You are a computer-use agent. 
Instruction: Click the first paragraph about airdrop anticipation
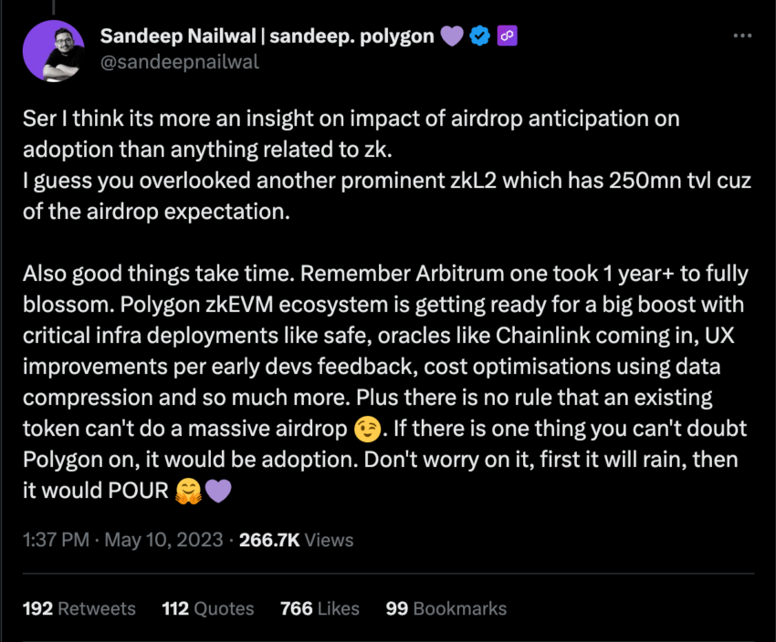click(387, 165)
